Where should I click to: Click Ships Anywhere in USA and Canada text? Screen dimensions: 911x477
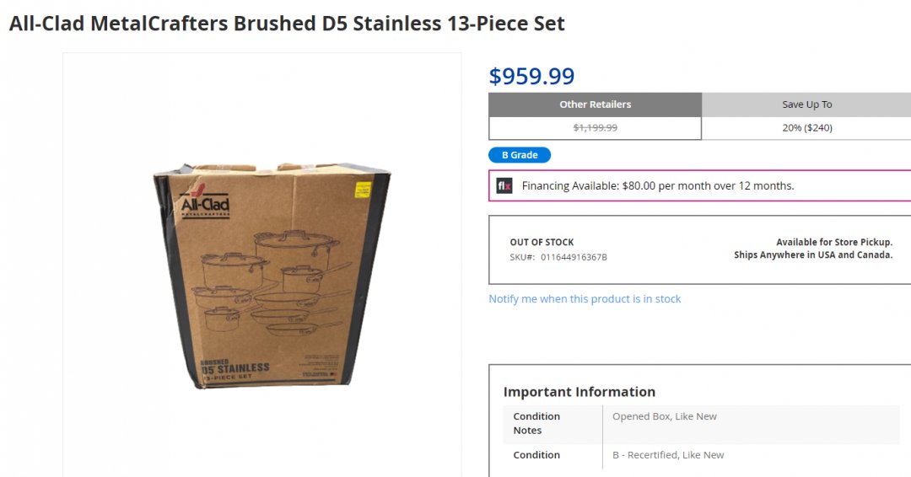point(812,255)
